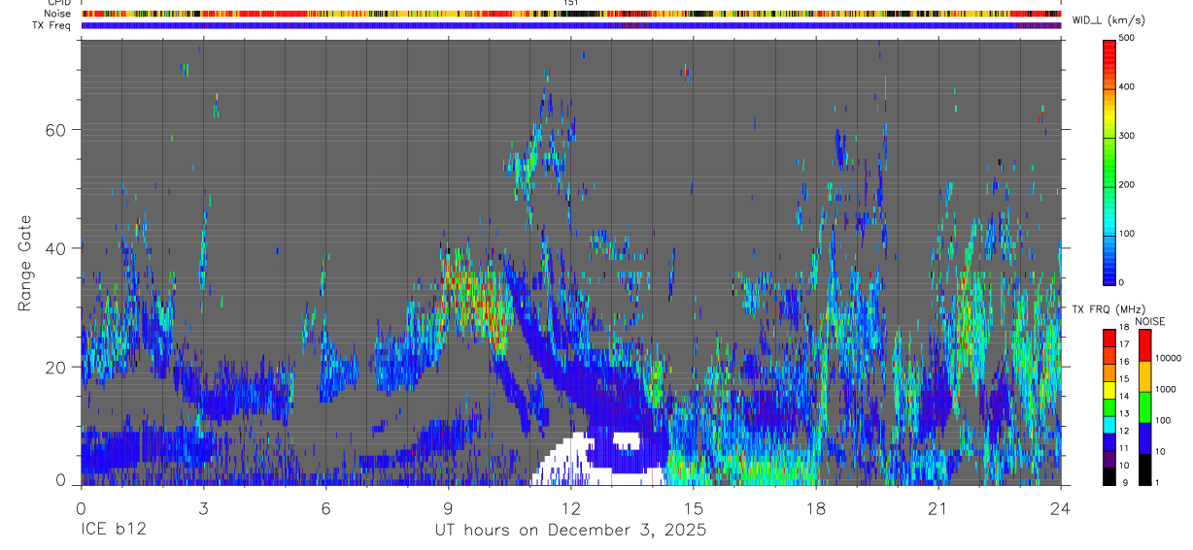Click the 500 tick on WID colorbar
Screen dimensions: 1193x550
tap(1128, 38)
